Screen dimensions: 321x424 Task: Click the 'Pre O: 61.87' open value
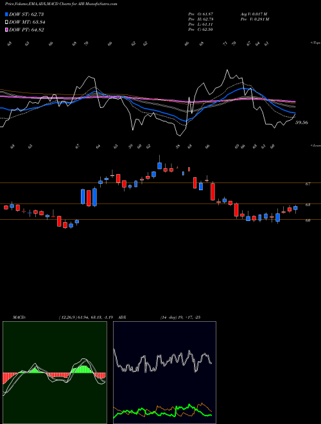[201, 14]
